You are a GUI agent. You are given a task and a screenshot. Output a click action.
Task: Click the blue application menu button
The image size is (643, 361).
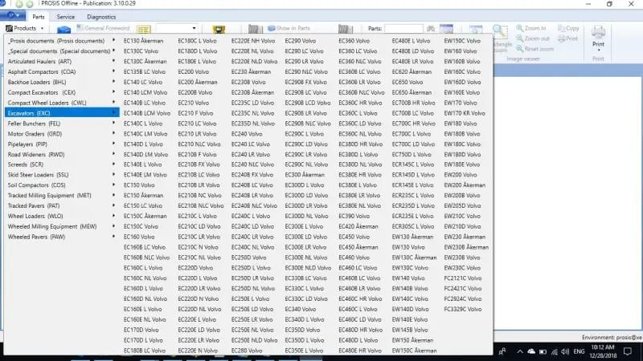(13, 15)
